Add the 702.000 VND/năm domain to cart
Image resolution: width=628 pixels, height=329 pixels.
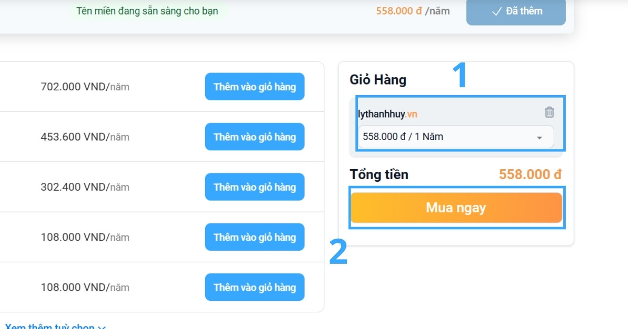[x=254, y=87]
